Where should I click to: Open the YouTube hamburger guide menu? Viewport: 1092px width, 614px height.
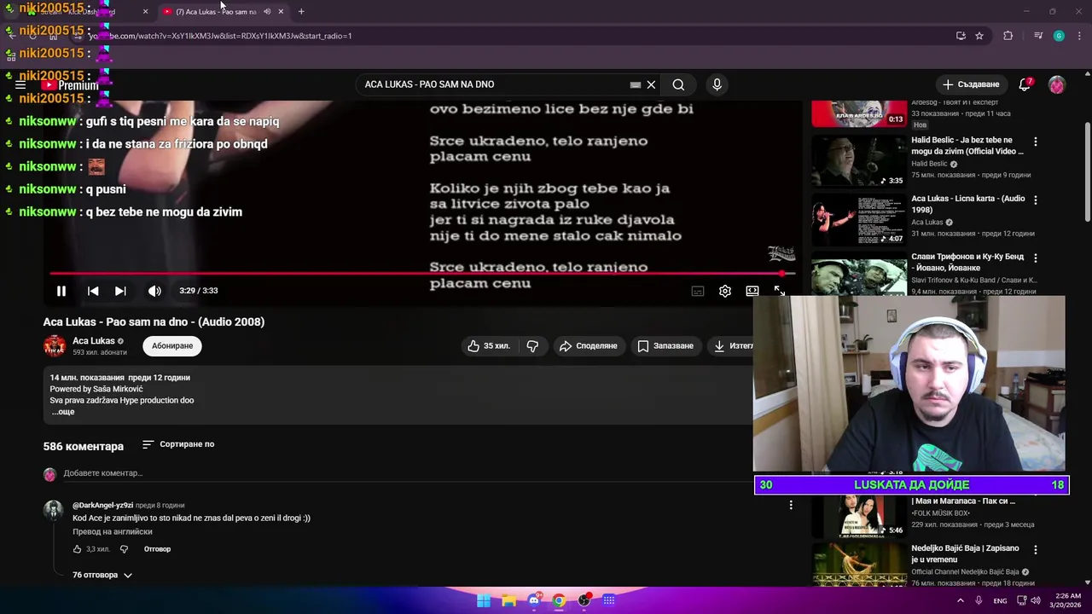pos(20,85)
